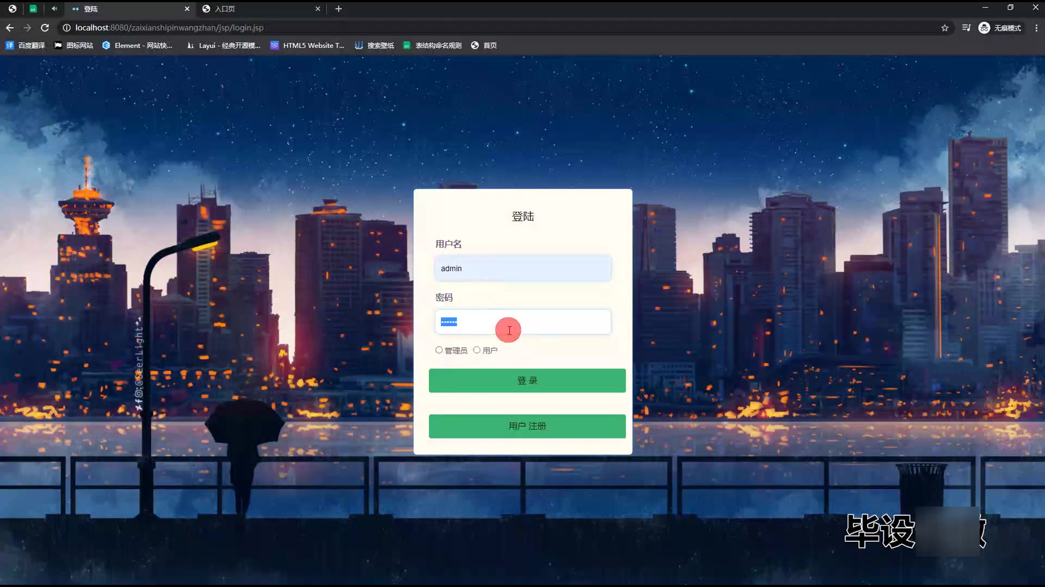The image size is (1045, 587).
Task: Reload the page with the refresh icon
Action: pyautogui.click(x=45, y=28)
